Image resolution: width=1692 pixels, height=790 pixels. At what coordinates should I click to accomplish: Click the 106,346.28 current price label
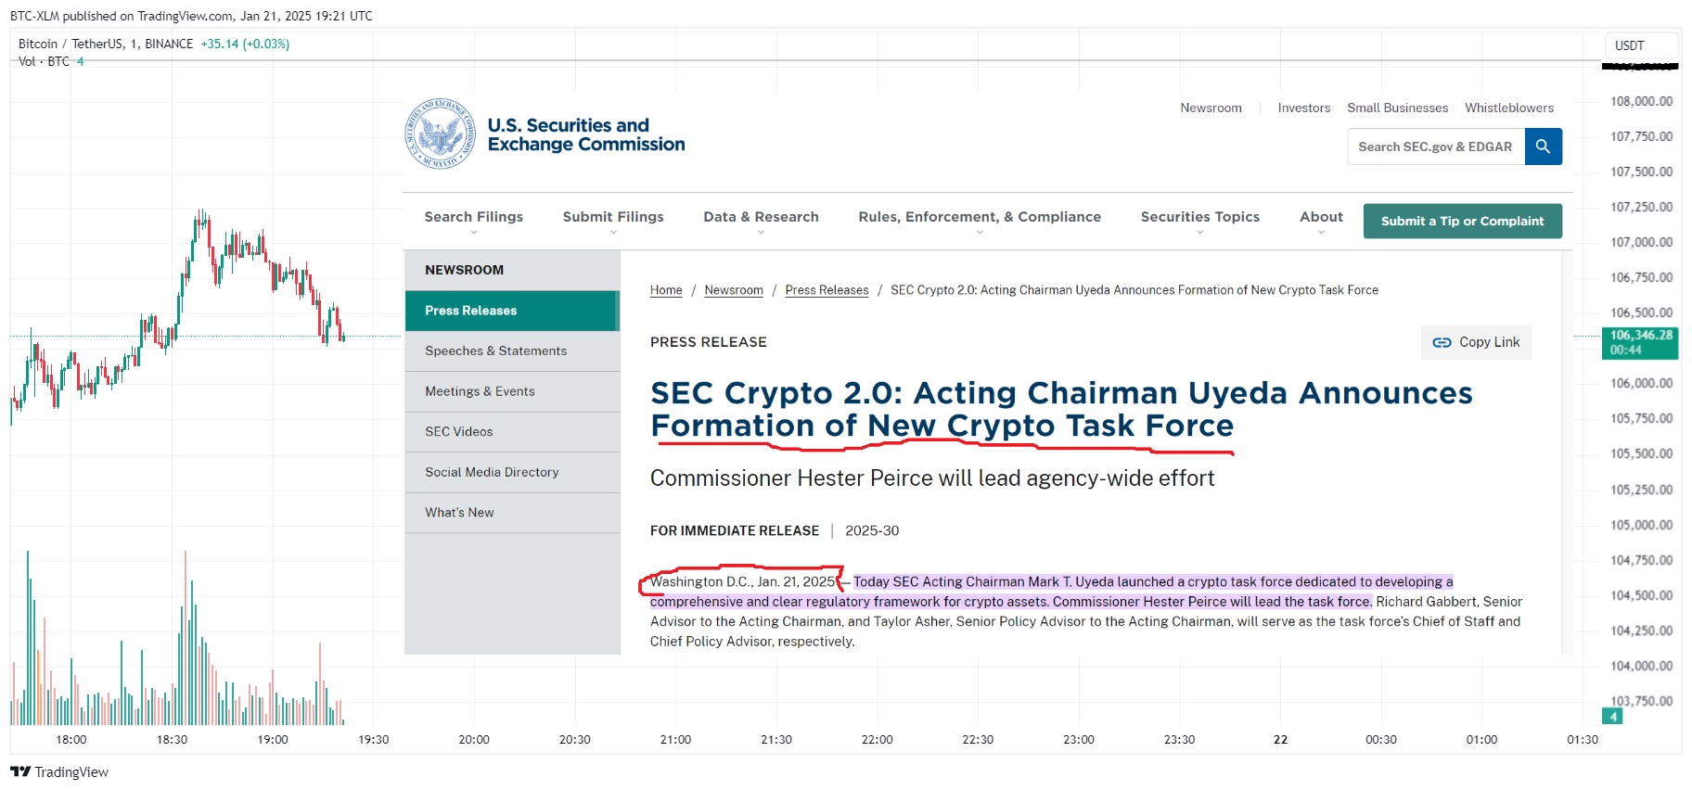tap(1640, 342)
